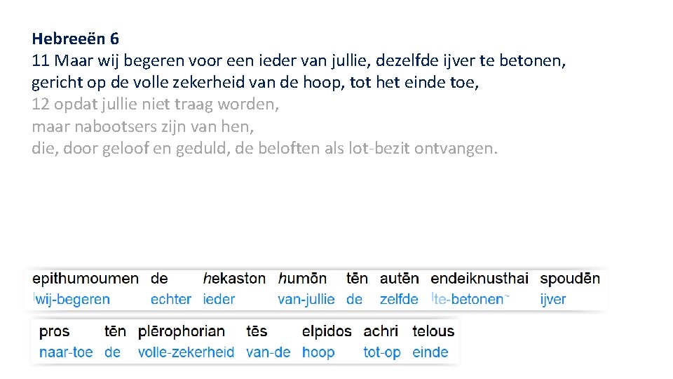
Task: Select the Greek word 'humōn'
Action: click(x=302, y=279)
